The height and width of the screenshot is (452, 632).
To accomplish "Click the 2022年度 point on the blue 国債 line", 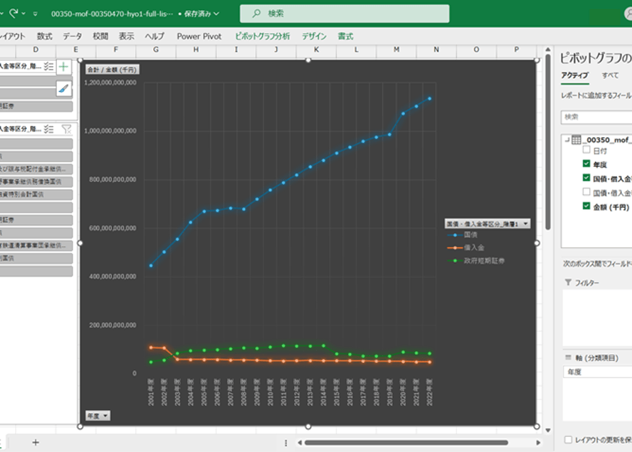I will tap(430, 99).
